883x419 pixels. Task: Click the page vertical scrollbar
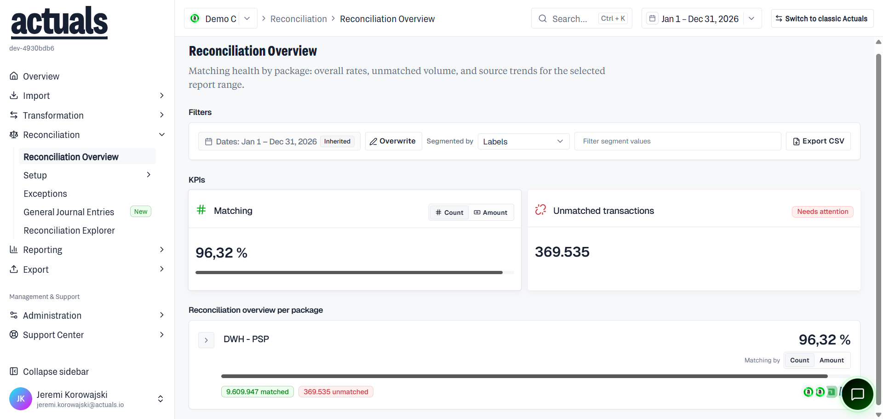(x=878, y=229)
